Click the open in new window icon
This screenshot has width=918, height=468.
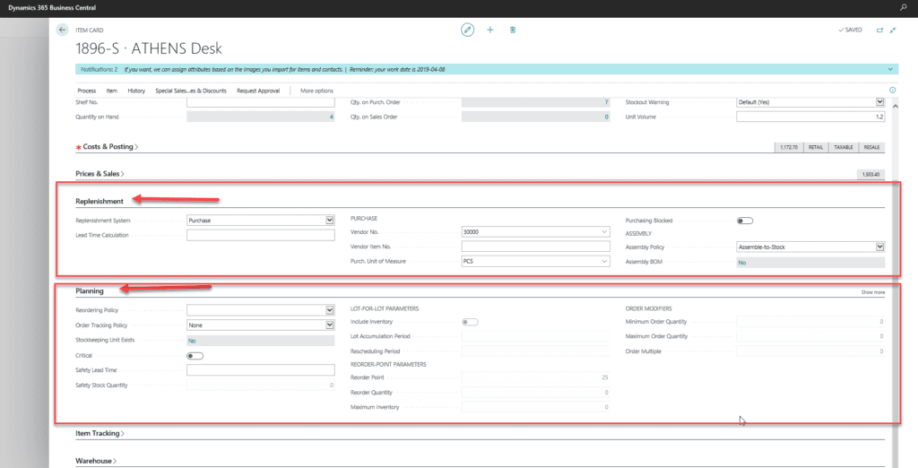click(x=879, y=30)
